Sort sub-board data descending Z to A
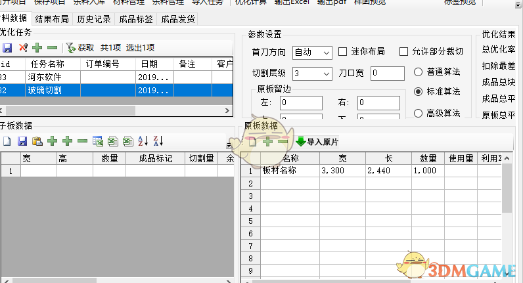Viewport: 523px width, 283px height. [x=158, y=141]
